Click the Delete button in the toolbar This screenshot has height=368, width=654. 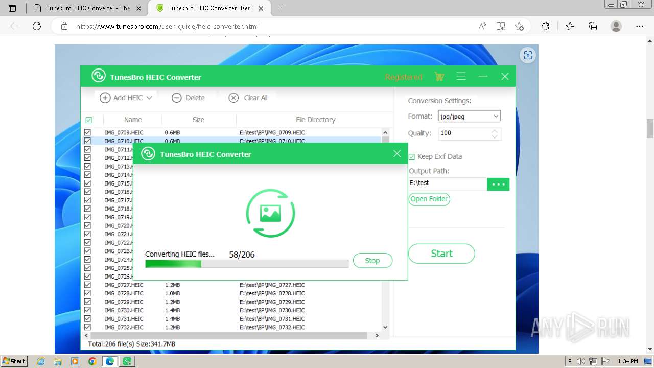pos(188,98)
